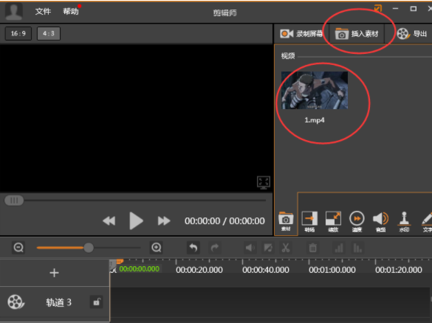Click the undo arrow in timeline toolbar
This screenshot has width=432, height=323.
pos(193,248)
